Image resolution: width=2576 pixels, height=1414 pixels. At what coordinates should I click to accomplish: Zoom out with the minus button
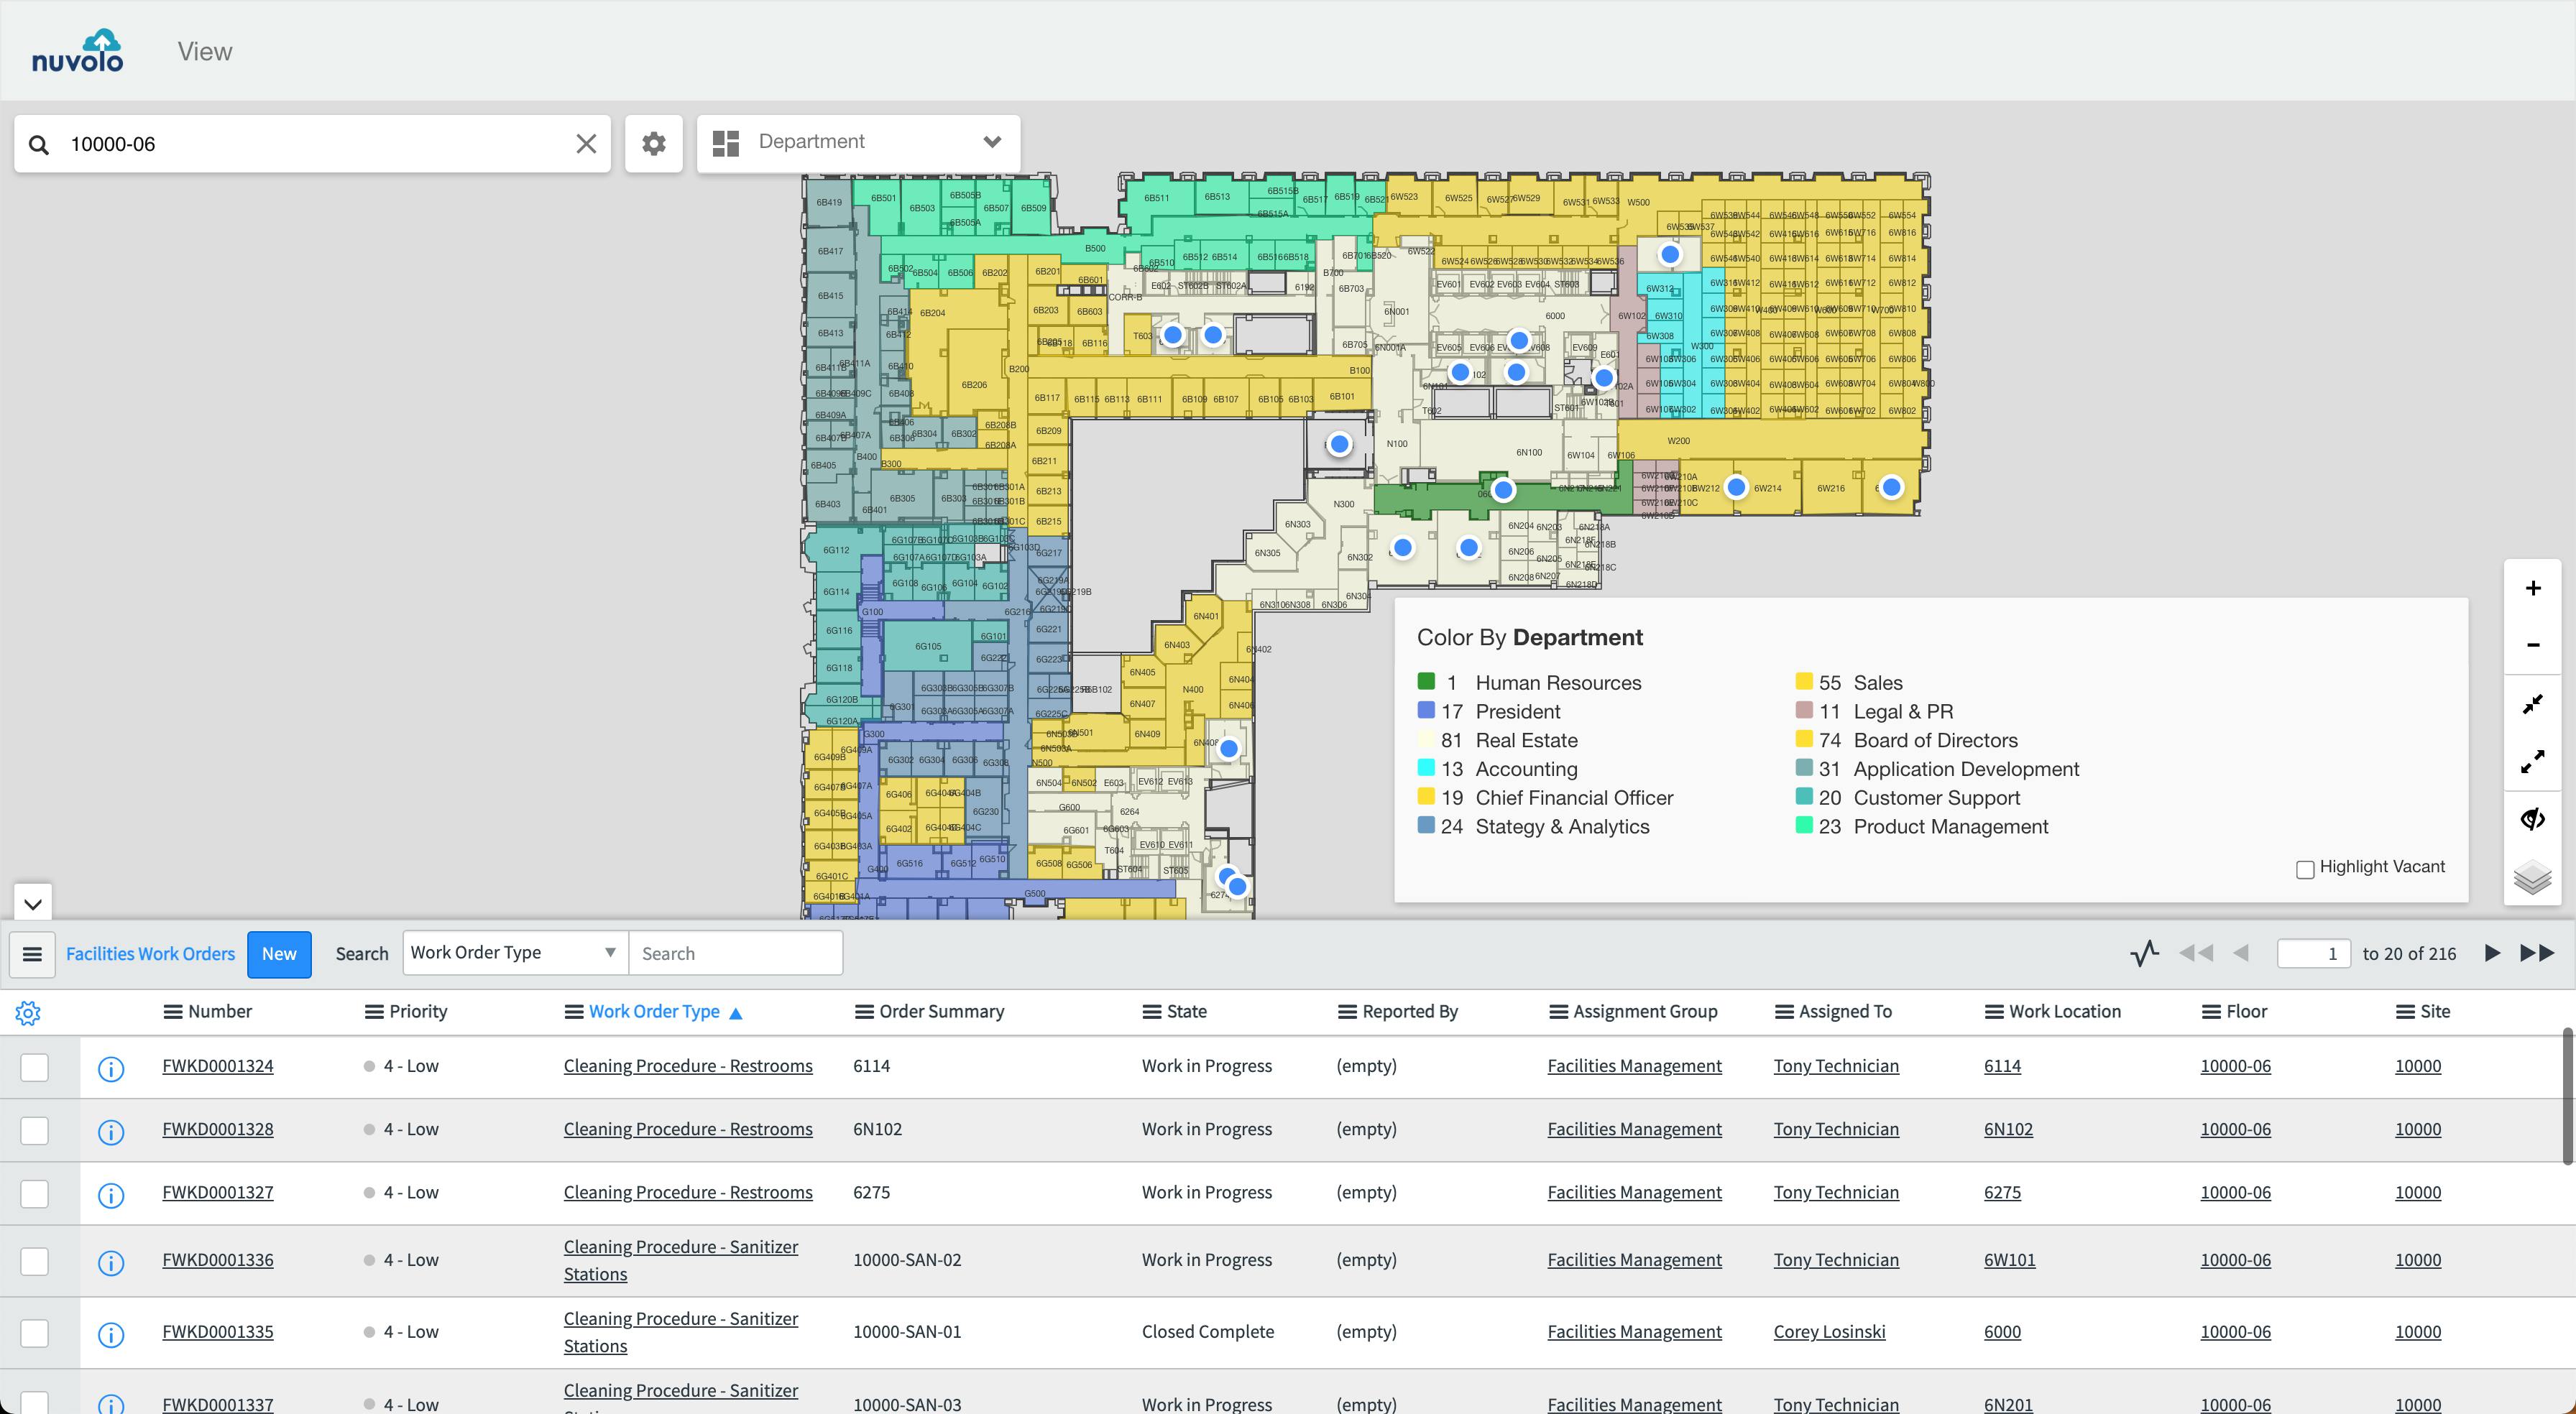2532,645
